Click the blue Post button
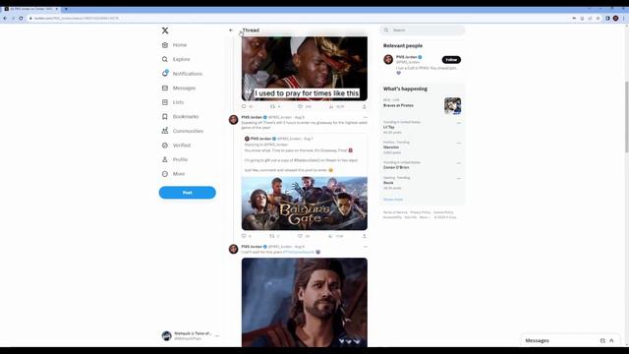Viewport: 629px width, 354px height. (188, 193)
